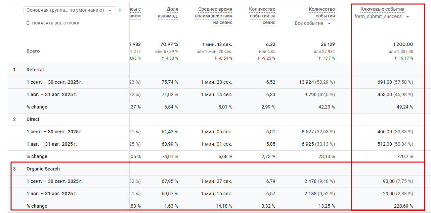
Task: Click Referral's 691,00 key events value
Action: click(x=384, y=82)
